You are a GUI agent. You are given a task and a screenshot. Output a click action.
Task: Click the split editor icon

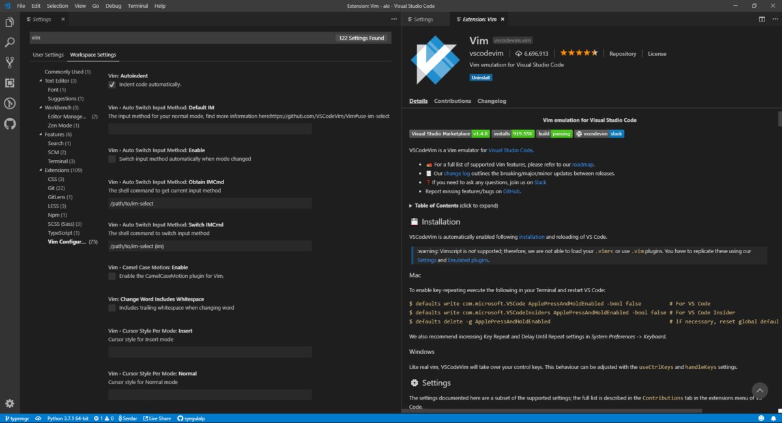[x=762, y=20]
